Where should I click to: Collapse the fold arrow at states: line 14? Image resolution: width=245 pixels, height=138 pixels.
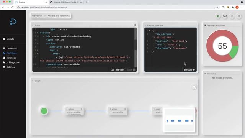[37, 33]
